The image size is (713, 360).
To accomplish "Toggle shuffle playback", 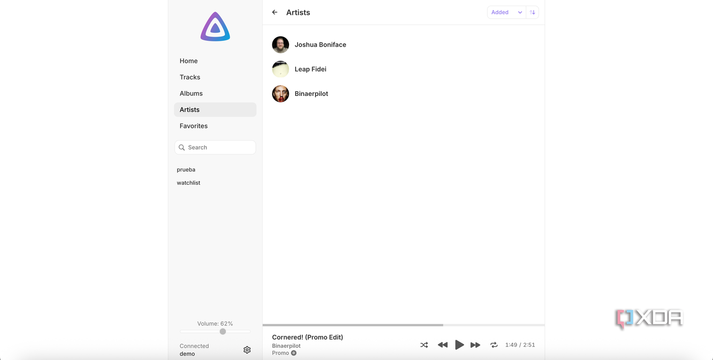I will [x=424, y=345].
